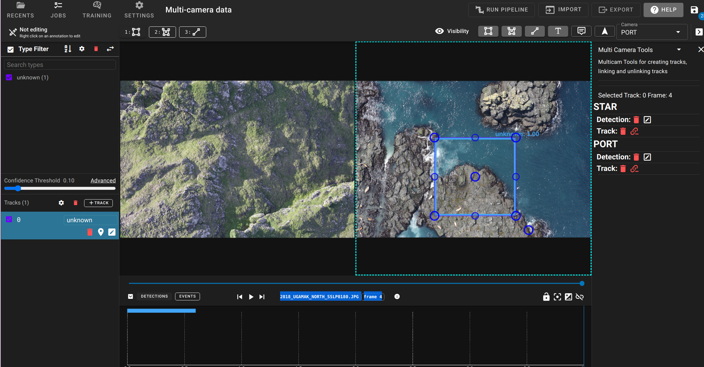Switch to the Events timeline tab
Screen dimensions: 704x367
tap(187, 296)
